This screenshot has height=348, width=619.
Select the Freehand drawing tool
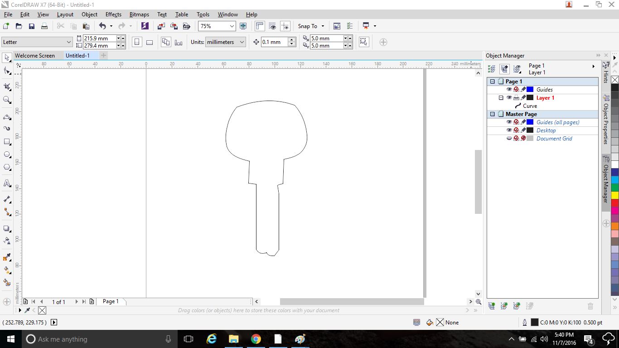coord(7,117)
